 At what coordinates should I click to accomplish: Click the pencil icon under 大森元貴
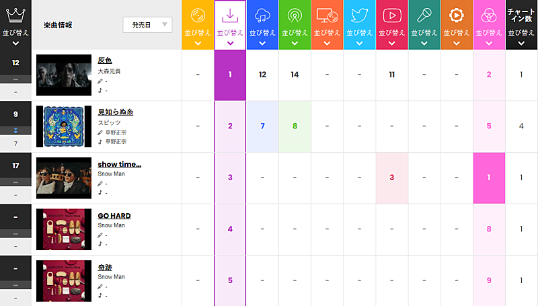pyautogui.click(x=100, y=81)
